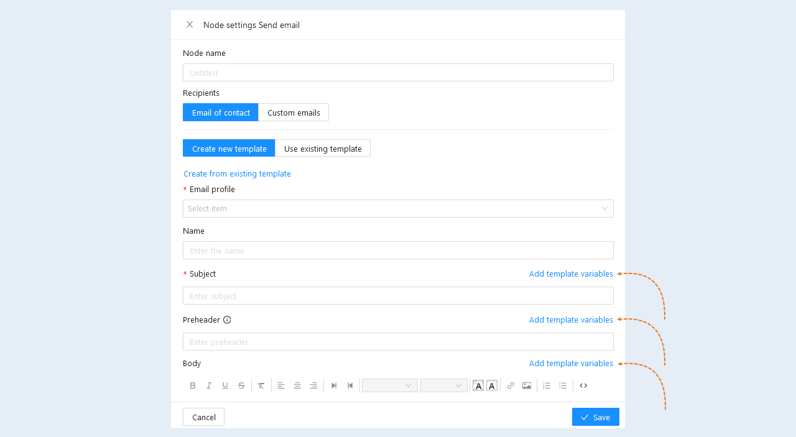
Task: Focus the Enter preheader input field
Action: (398, 341)
